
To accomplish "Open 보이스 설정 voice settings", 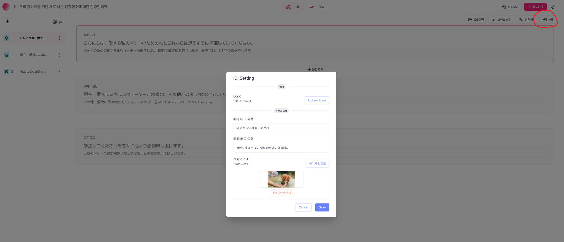I will 501,20.
